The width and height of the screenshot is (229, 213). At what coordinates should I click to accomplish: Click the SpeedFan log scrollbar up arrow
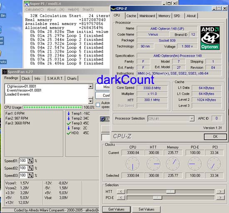click(x=91, y=86)
